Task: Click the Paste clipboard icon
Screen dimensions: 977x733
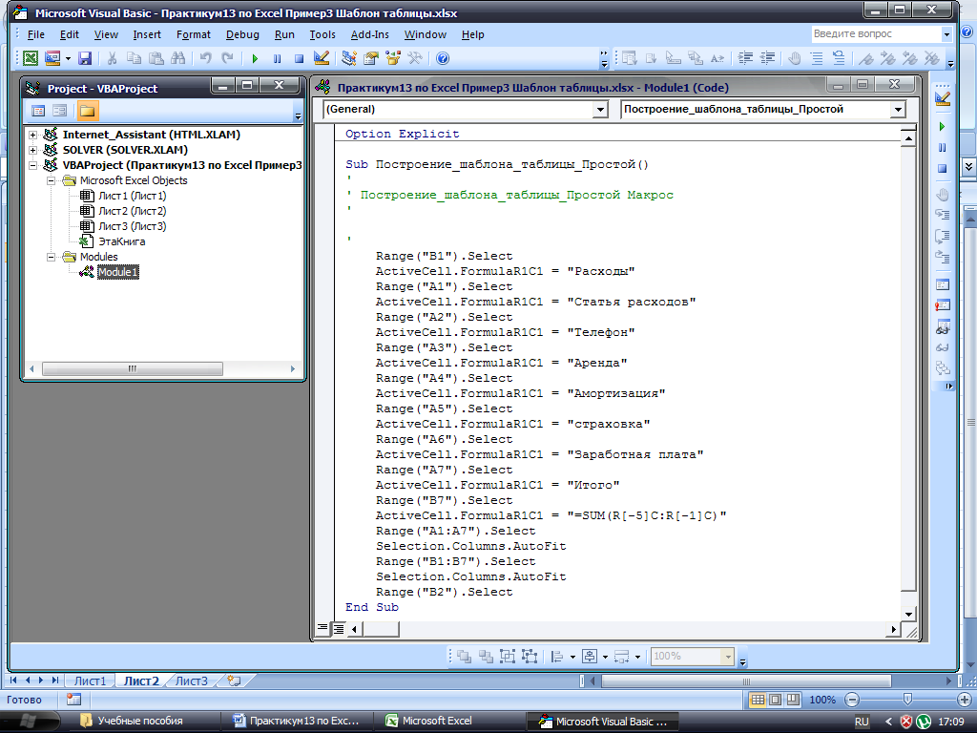Action: [x=156, y=58]
